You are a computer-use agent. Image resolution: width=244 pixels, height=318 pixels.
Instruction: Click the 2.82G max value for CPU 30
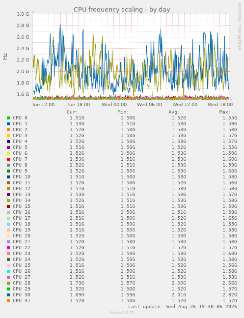(x=230, y=295)
